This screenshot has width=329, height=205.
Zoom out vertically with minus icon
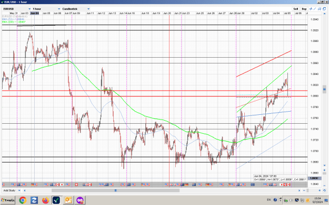point(324,186)
